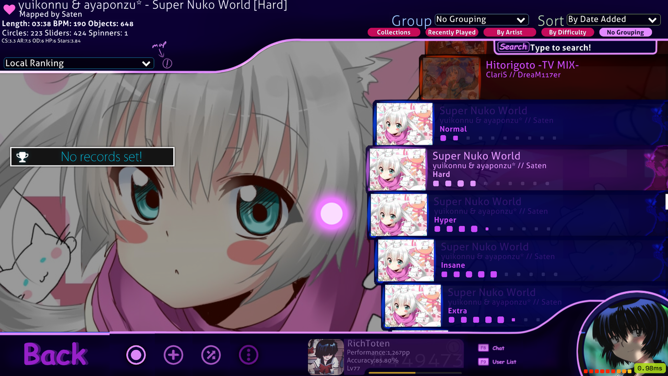This screenshot has height=376, width=668.
Task: Switch to the Collections tab
Action: pos(394,32)
